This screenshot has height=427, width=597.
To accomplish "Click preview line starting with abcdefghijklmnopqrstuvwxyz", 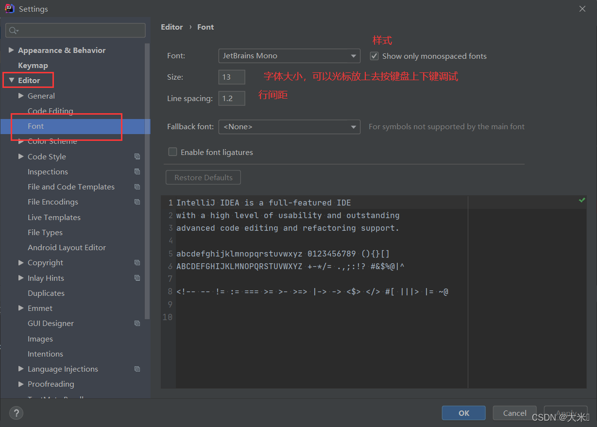I will (x=283, y=254).
